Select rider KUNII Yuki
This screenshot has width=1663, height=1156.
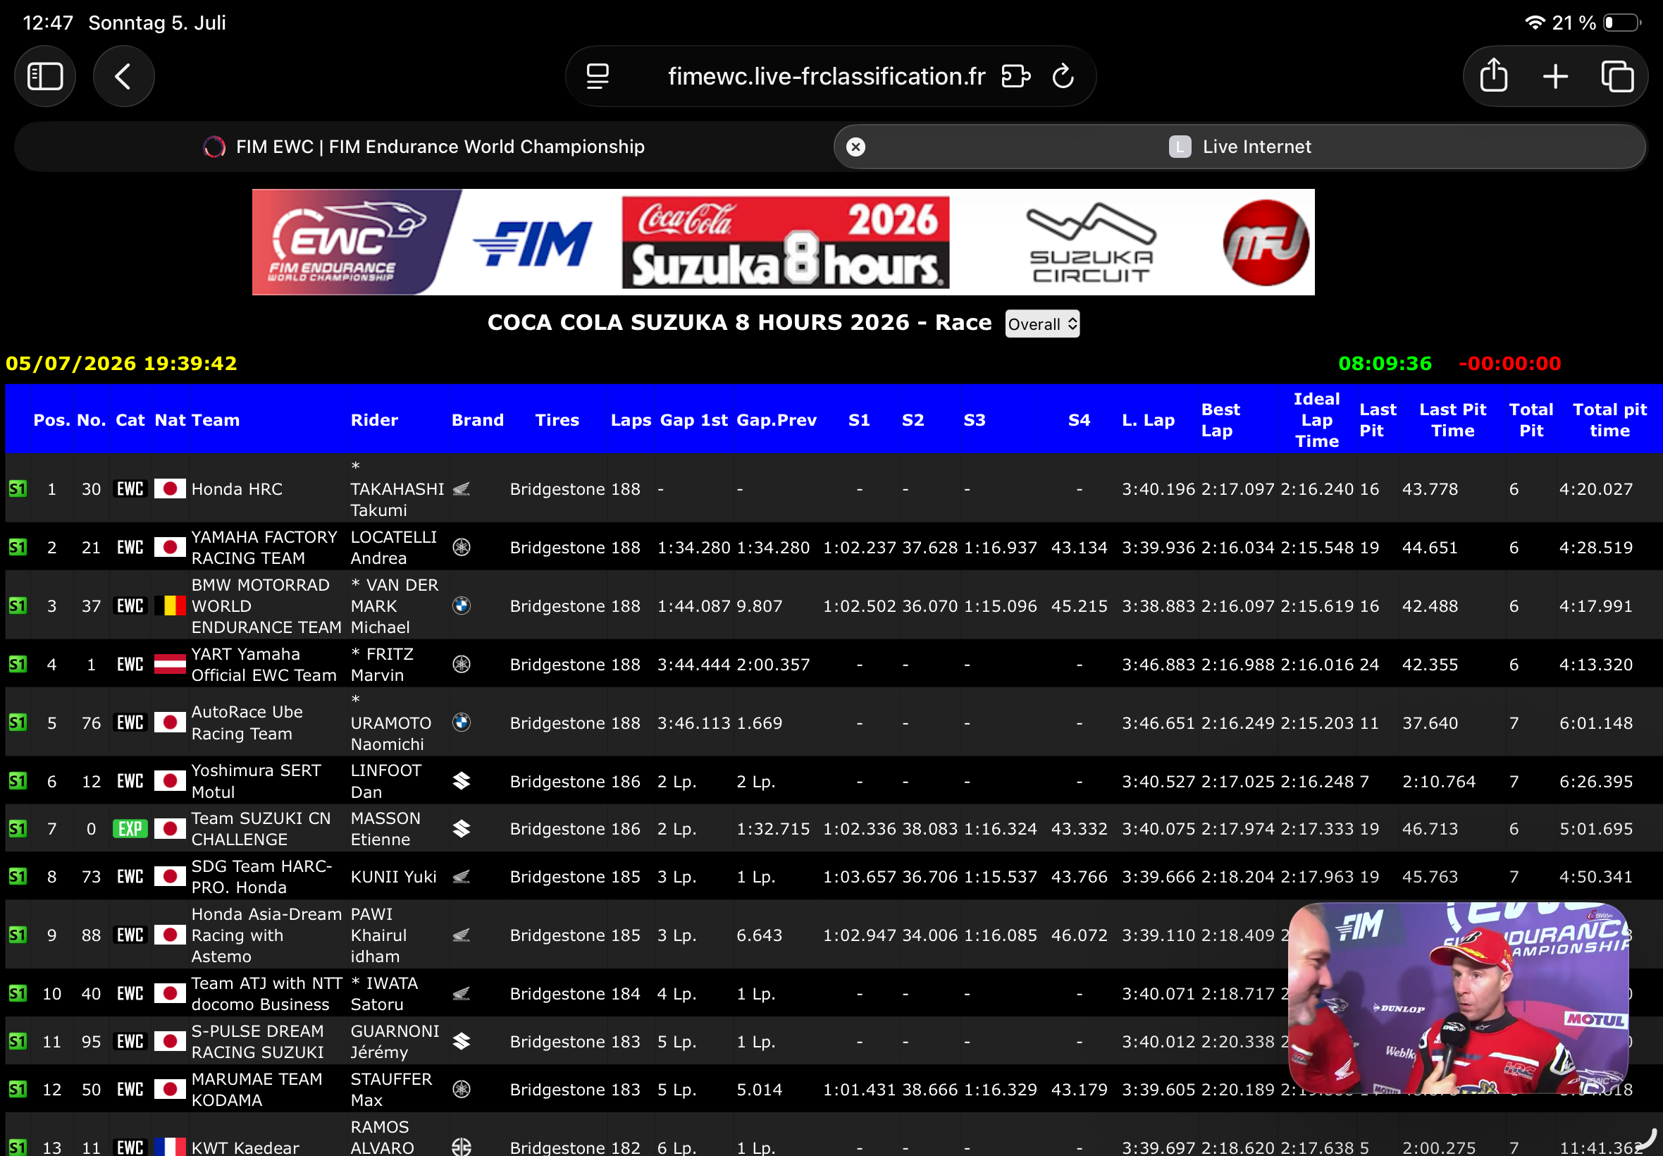pyautogui.click(x=393, y=876)
